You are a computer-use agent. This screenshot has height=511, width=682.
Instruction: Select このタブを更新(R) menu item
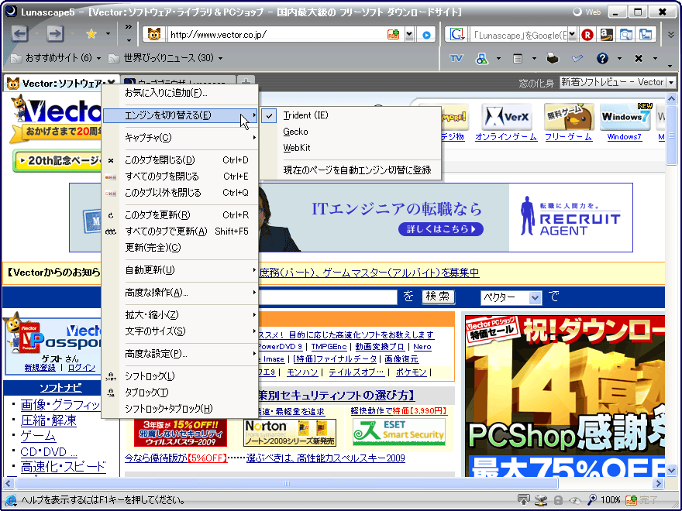pyautogui.click(x=180, y=215)
